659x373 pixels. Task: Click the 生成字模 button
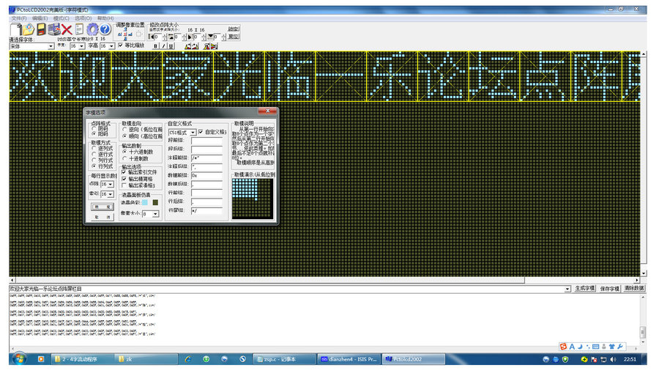coord(586,289)
